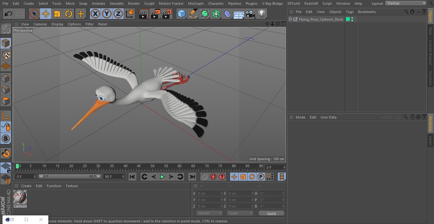Open the viewport Cameras menu

[40, 24]
